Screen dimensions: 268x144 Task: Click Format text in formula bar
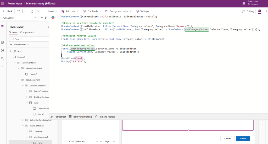coord(58,117)
